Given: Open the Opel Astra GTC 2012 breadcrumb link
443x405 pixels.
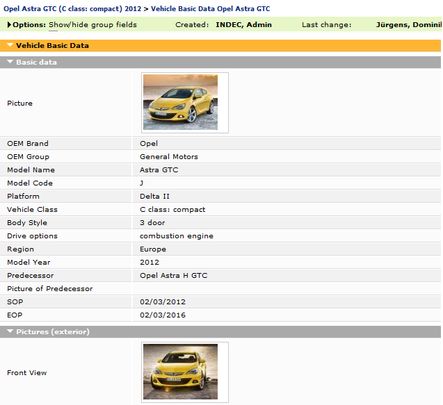Looking at the screenshot, I should [x=72, y=9].
